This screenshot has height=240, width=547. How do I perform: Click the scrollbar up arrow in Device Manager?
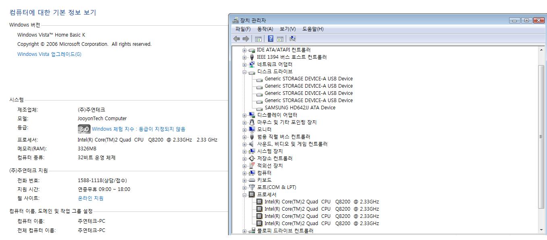[x=541, y=50]
